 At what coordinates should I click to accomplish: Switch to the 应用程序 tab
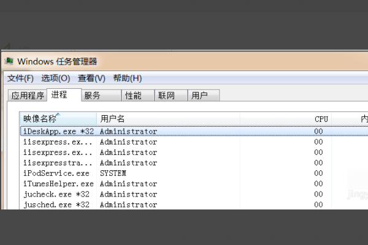(x=28, y=96)
